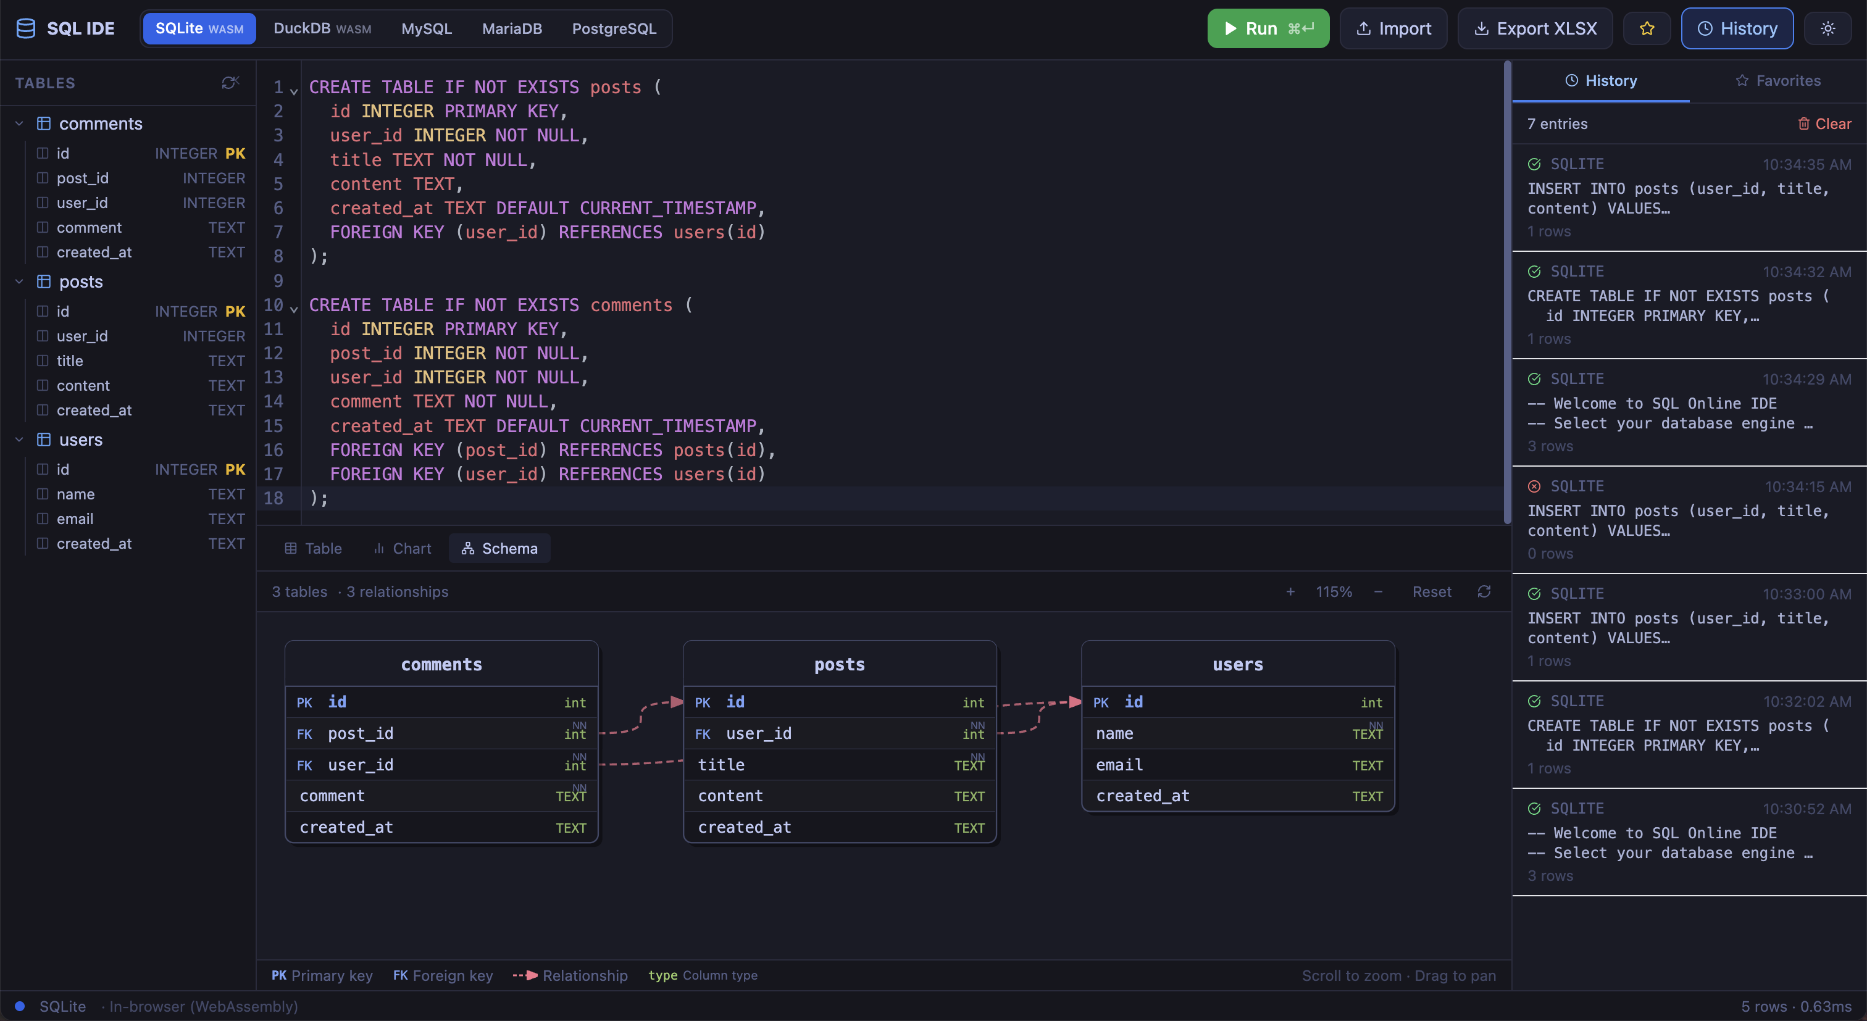This screenshot has height=1021, width=1867.
Task: Select the Schema diagram view
Action: (x=499, y=549)
